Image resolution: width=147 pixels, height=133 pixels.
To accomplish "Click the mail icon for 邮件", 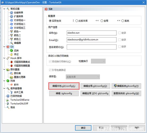I will [11, 85].
